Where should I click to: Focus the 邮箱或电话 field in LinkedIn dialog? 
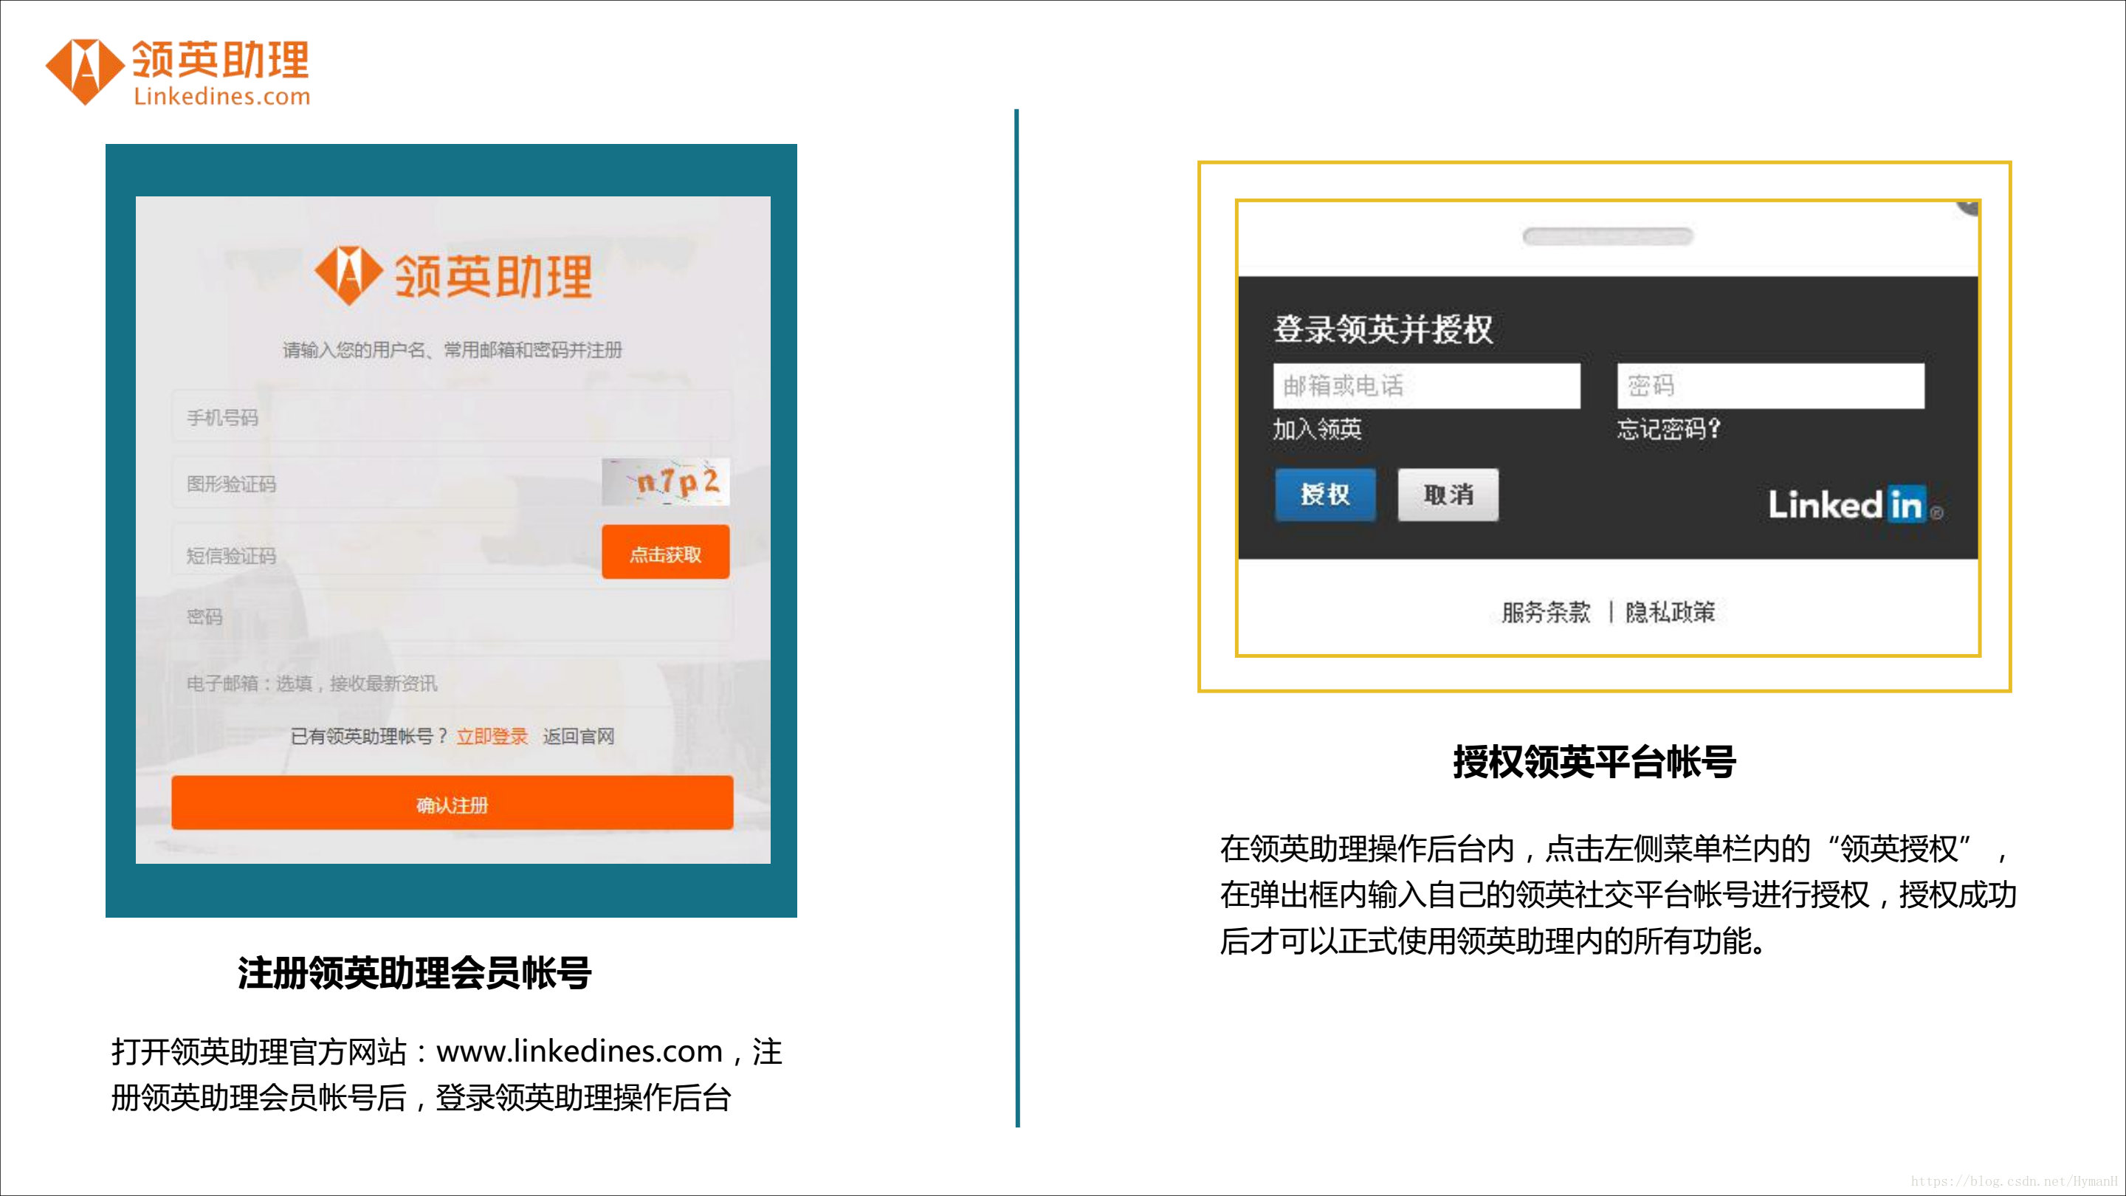click(x=1426, y=385)
